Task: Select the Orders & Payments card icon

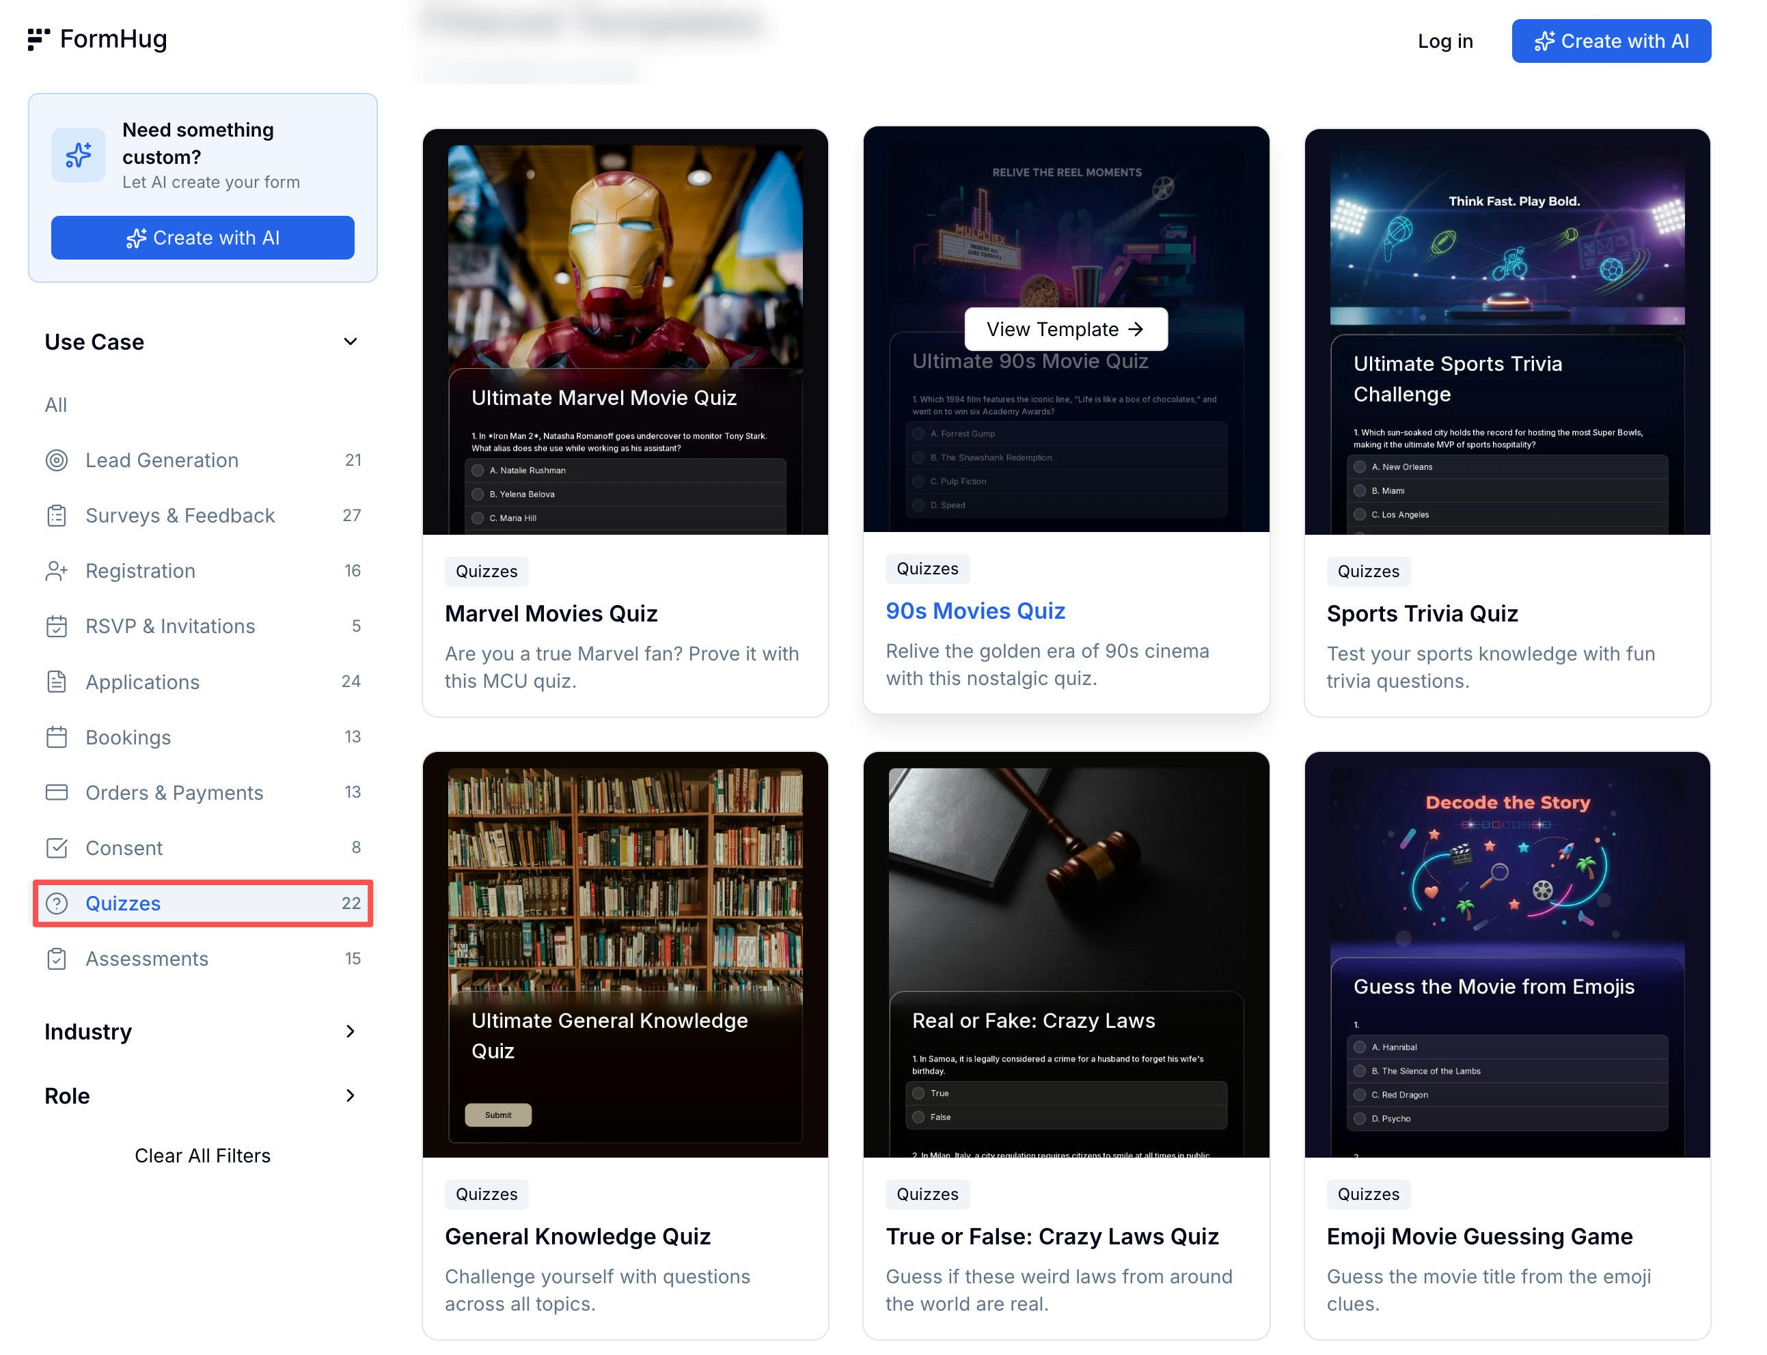Action: click(57, 792)
